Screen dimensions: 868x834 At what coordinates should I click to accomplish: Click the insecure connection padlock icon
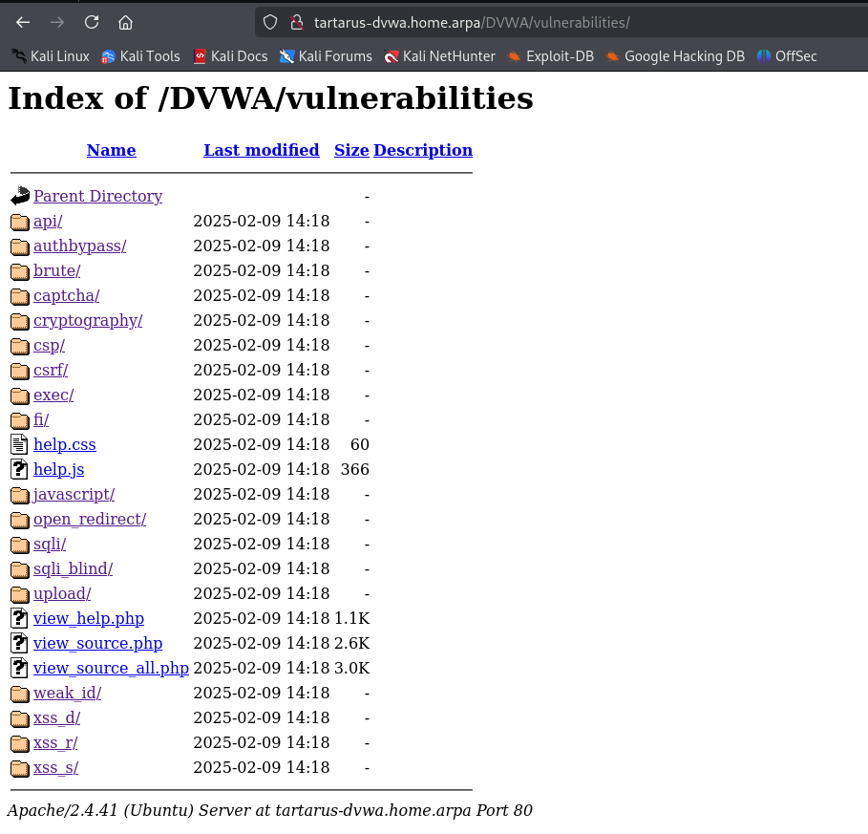295,22
